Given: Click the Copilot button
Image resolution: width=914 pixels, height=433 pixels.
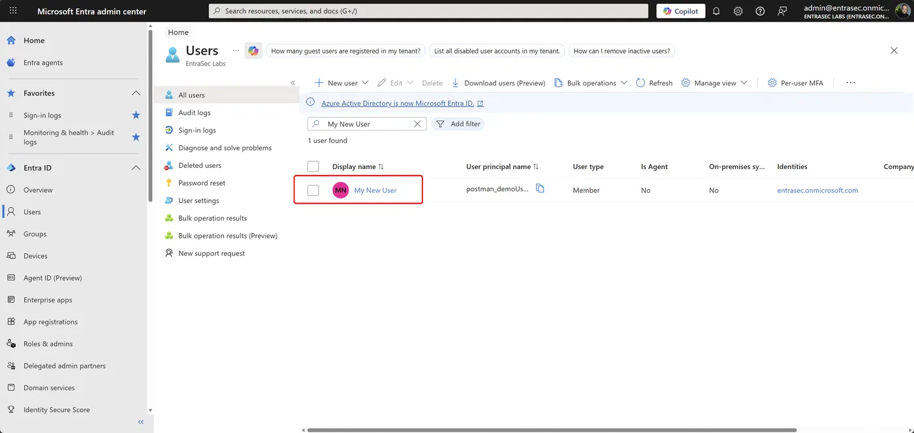Looking at the screenshot, I should click(x=681, y=11).
